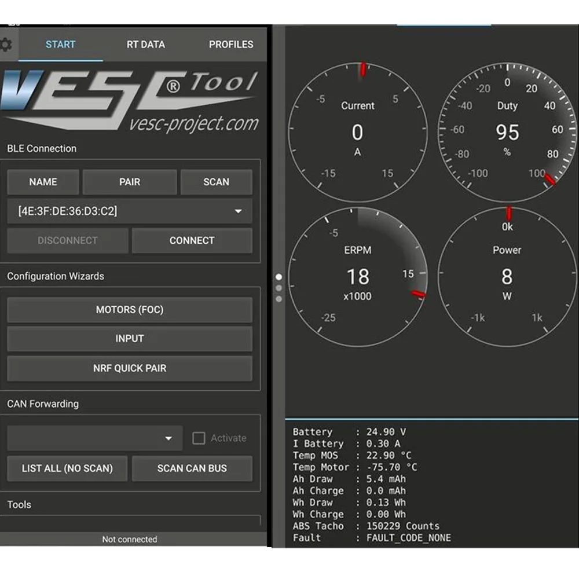Switch to the RT DATA tab
Viewport: 579px width, 579px height.
coord(146,45)
